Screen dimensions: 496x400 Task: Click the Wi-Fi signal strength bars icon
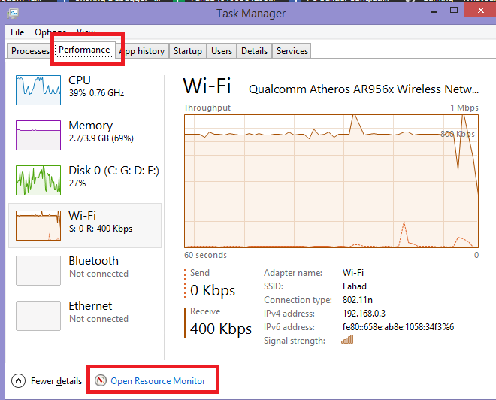click(x=347, y=341)
